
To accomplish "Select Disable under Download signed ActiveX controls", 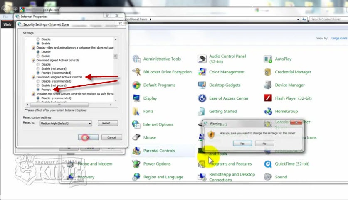I will [38, 64].
